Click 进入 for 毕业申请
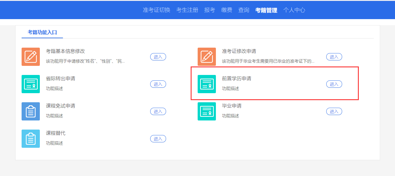The image size is (395, 176). coord(334,111)
